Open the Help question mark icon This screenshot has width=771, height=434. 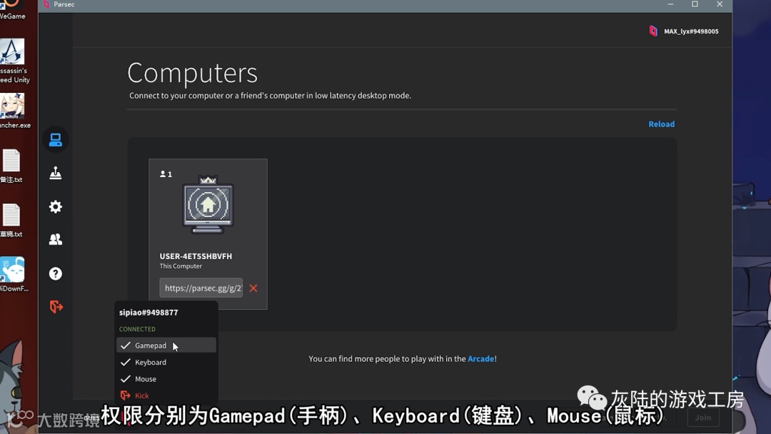click(56, 274)
